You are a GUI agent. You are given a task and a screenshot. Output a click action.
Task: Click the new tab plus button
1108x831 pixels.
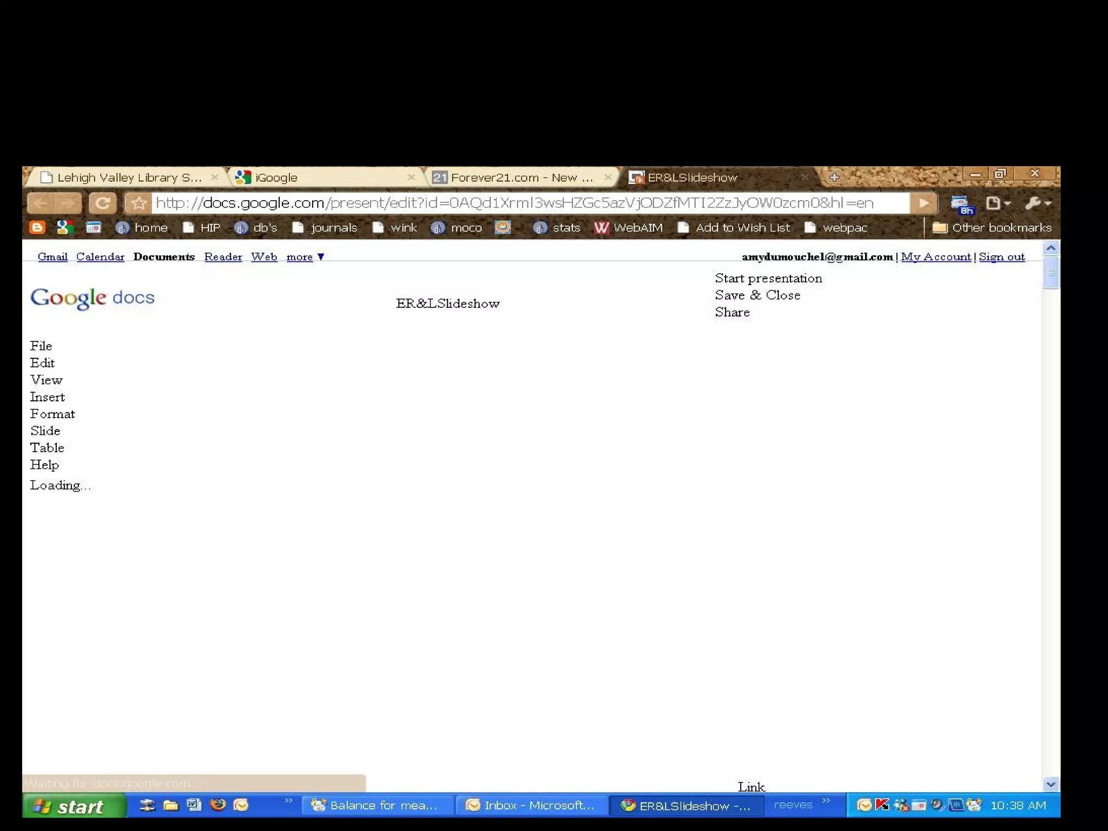tap(834, 177)
